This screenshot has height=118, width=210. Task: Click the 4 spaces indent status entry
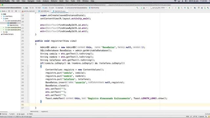(x=201, y=117)
